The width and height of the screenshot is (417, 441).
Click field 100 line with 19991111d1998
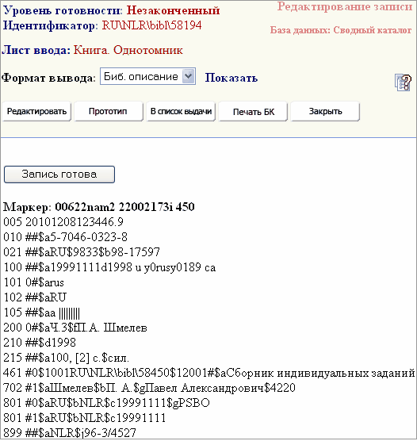click(109, 267)
